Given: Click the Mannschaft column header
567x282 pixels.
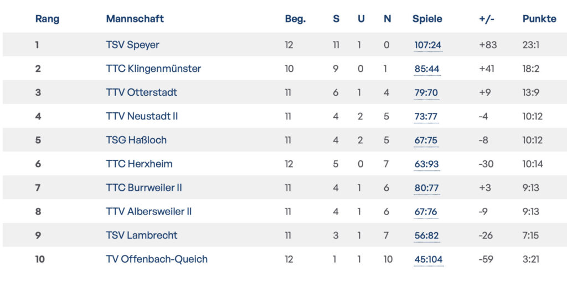Looking at the screenshot, I should [x=135, y=19].
